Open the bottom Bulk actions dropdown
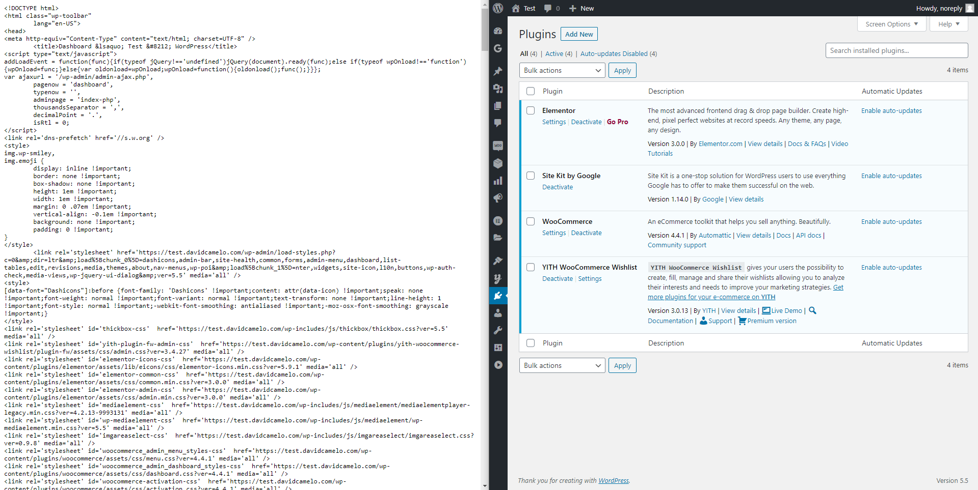 (x=562, y=365)
